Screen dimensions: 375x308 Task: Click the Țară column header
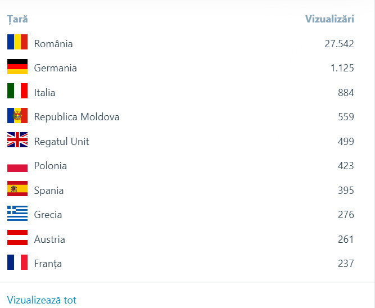point(17,19)
